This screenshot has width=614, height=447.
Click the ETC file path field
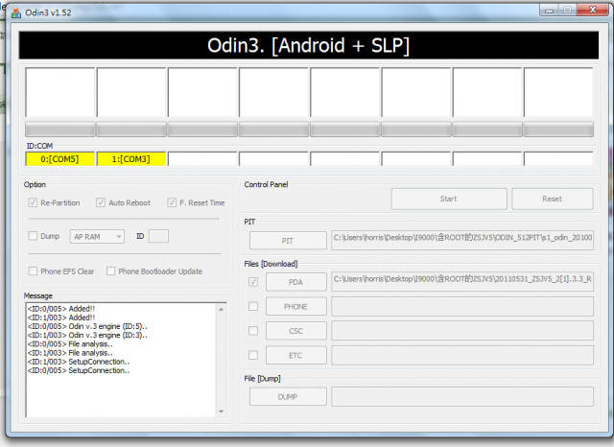coord(462,356)
